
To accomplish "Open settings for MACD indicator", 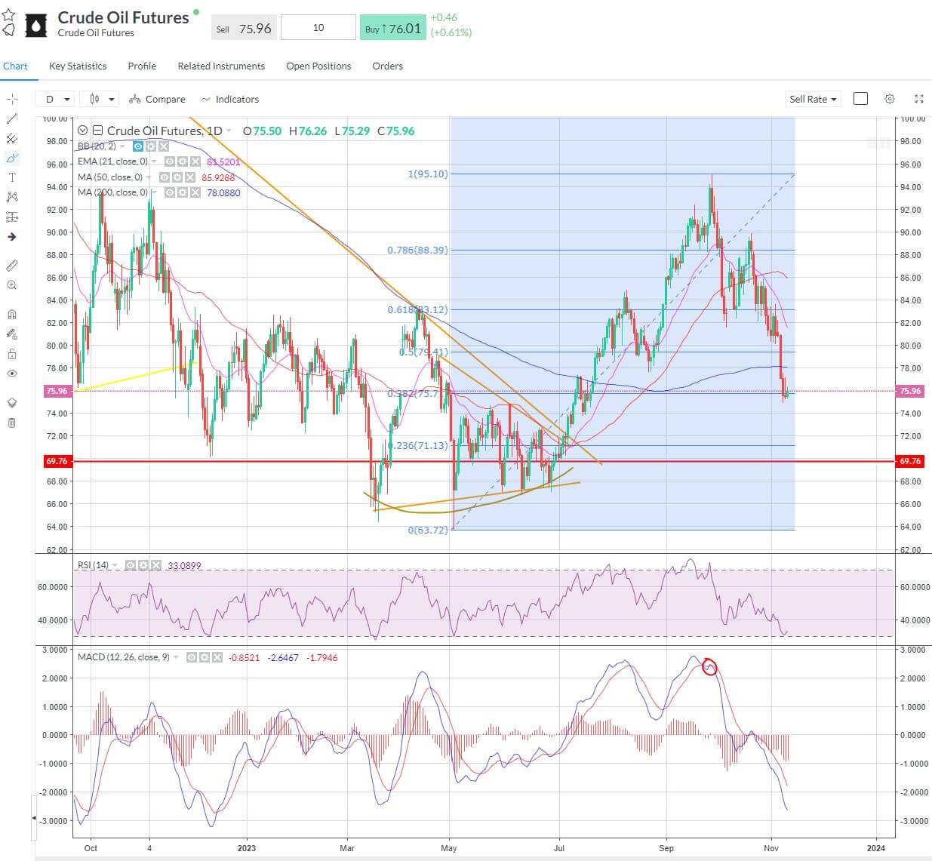I will point(204,657).
